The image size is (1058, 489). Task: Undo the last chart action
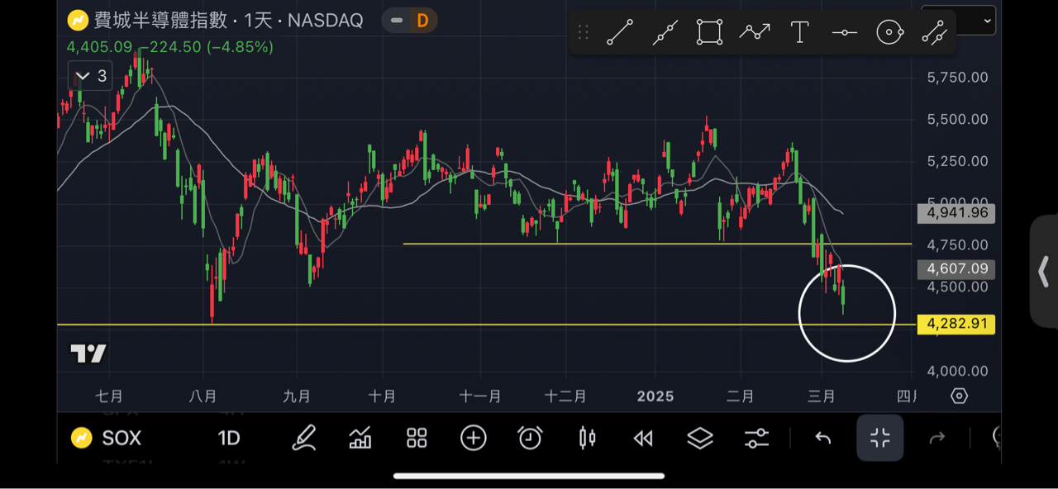coord(822,438)
